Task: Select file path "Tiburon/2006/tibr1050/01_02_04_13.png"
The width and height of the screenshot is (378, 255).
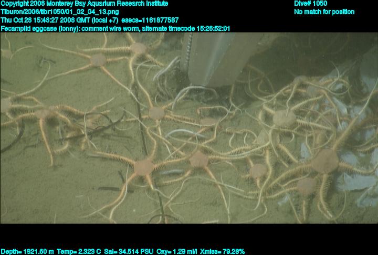Action: point(59,12)
